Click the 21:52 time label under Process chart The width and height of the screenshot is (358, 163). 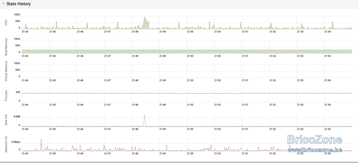tap(272, 105)
